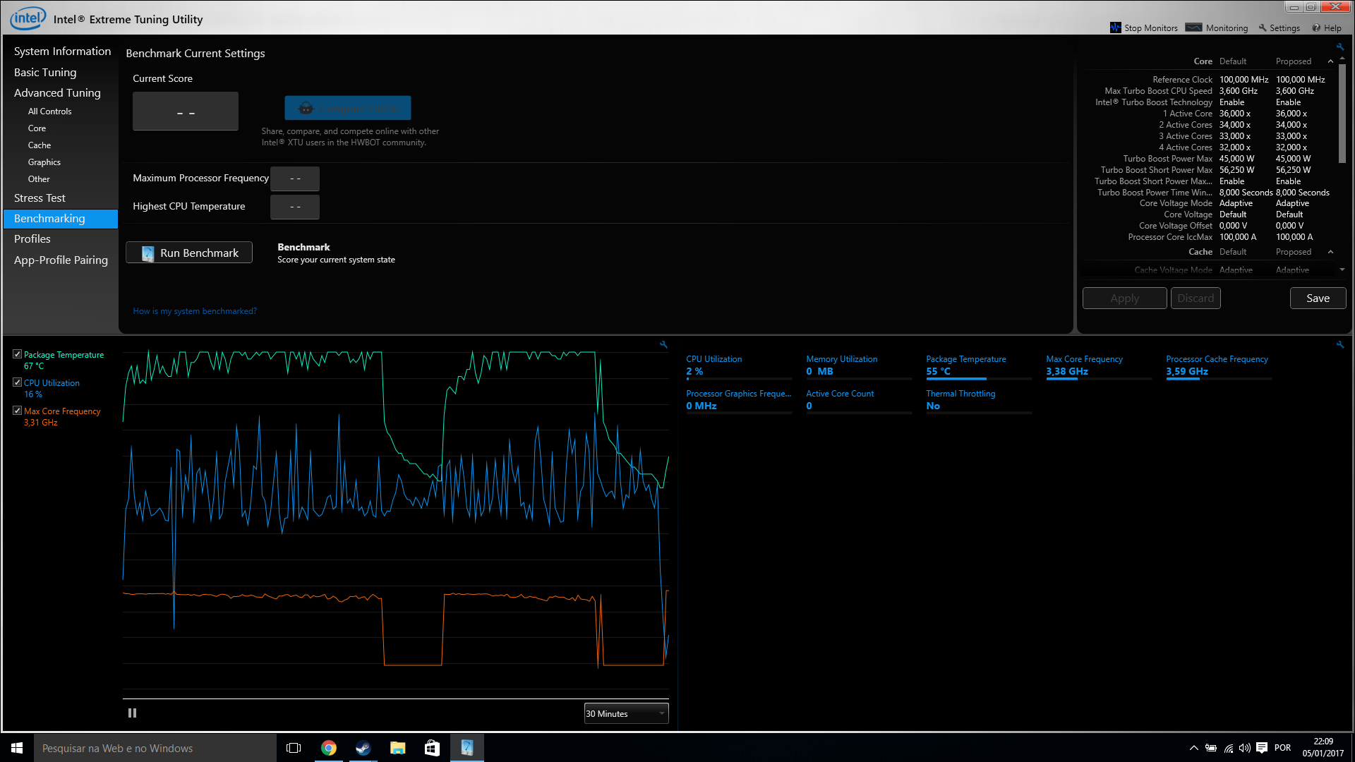Open the Action Center notifications icon

point(1262,748)
